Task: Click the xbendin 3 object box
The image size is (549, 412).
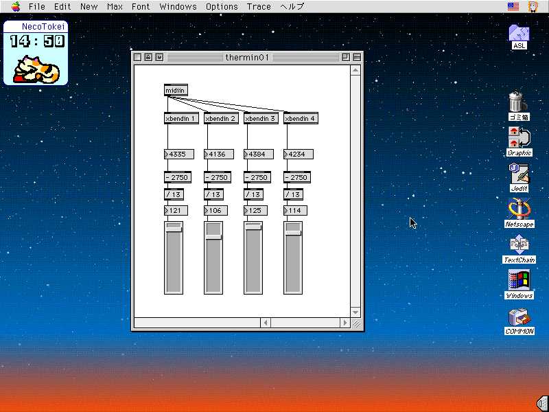Action: pos(261,119)
